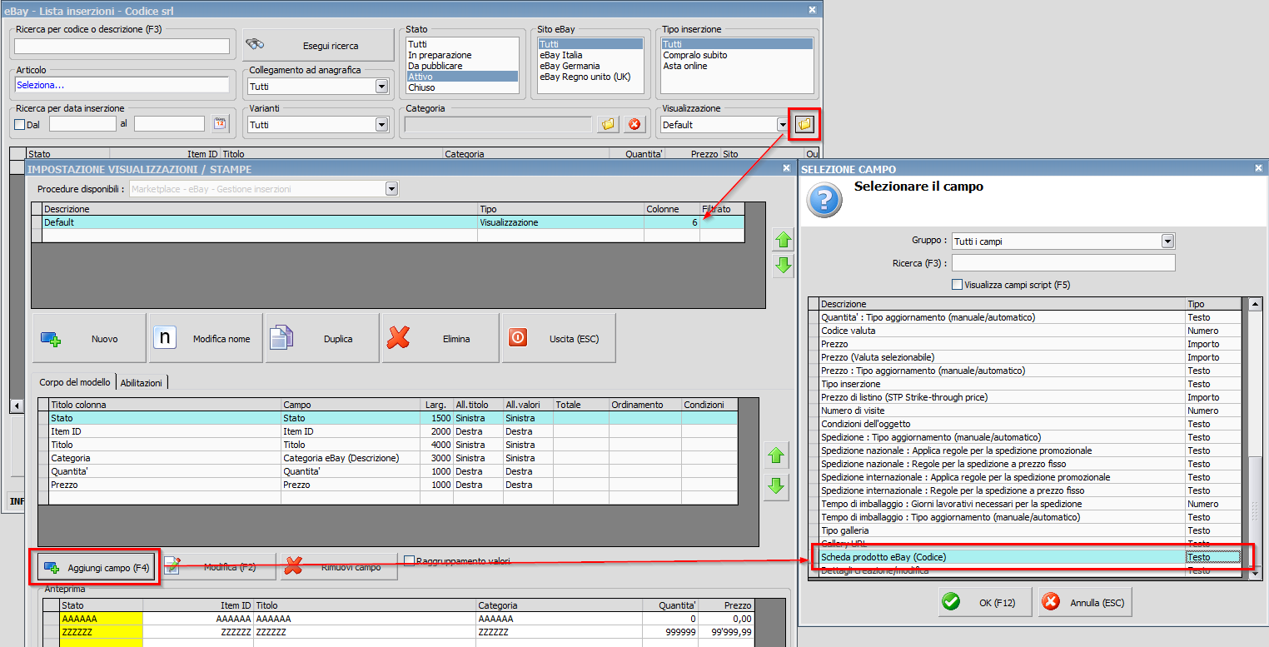Open Gruppo Tutti i campi dropdown
The image size is (1269, 647).
[x=1167, y=241]
